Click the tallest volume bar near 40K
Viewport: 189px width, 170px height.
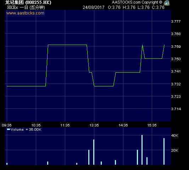click(142, 150)
